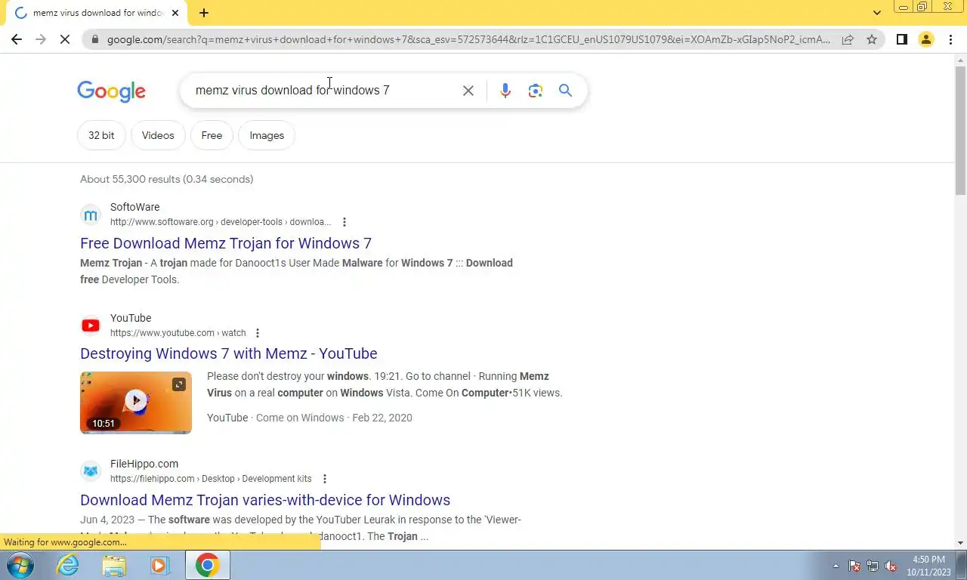967x580 pixels.
Task: Bookmark this page with the star icon
Action: 872,39
